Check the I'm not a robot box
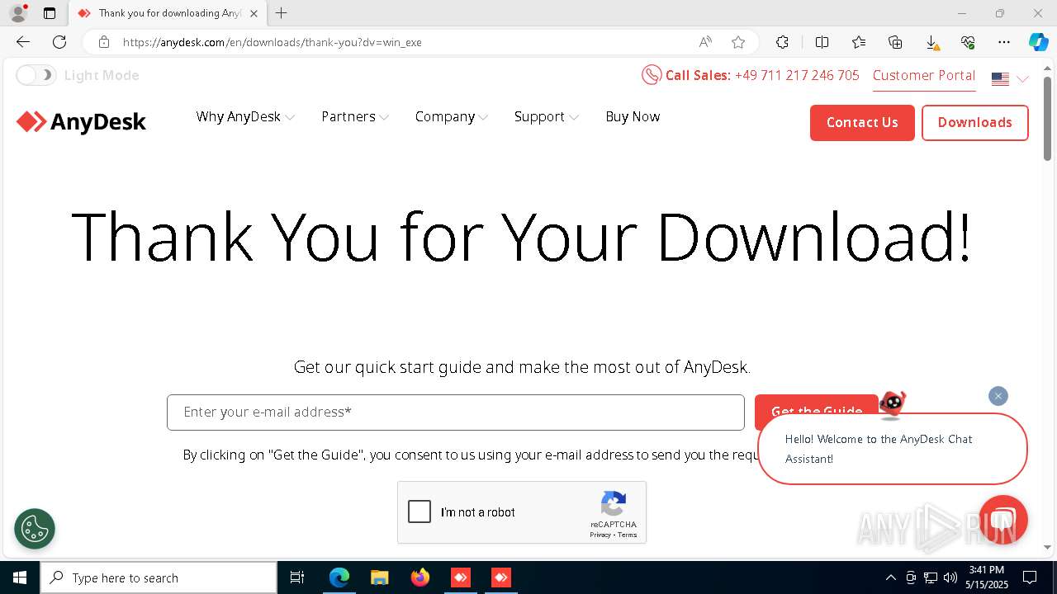 click(419, 511)
